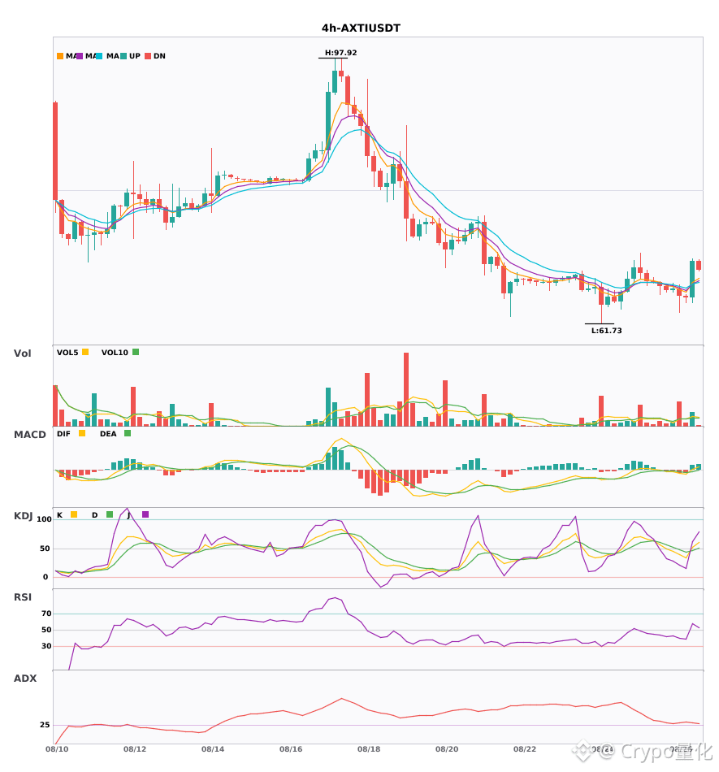Click the 08/14 date label
This screenshot has height=772, width=719.
click(x=213, y=749)
